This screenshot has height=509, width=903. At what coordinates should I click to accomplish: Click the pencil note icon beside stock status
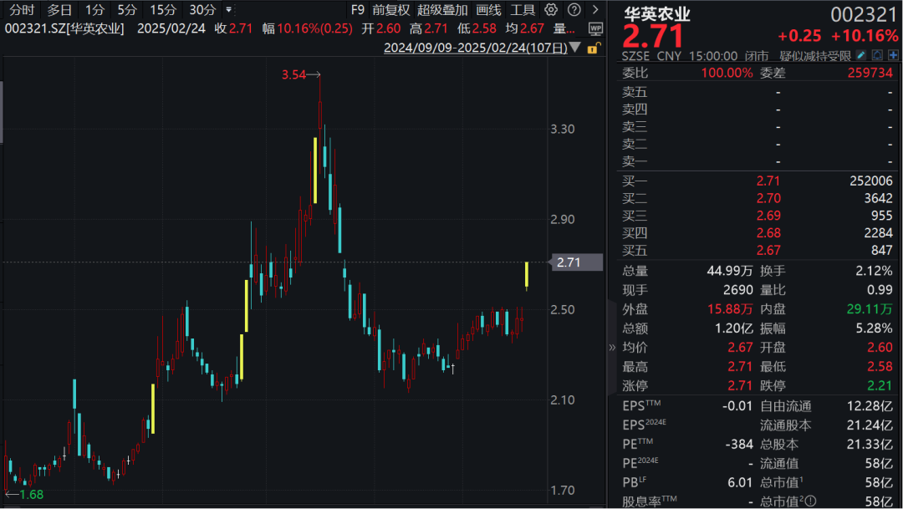click(x=862, y=56)
